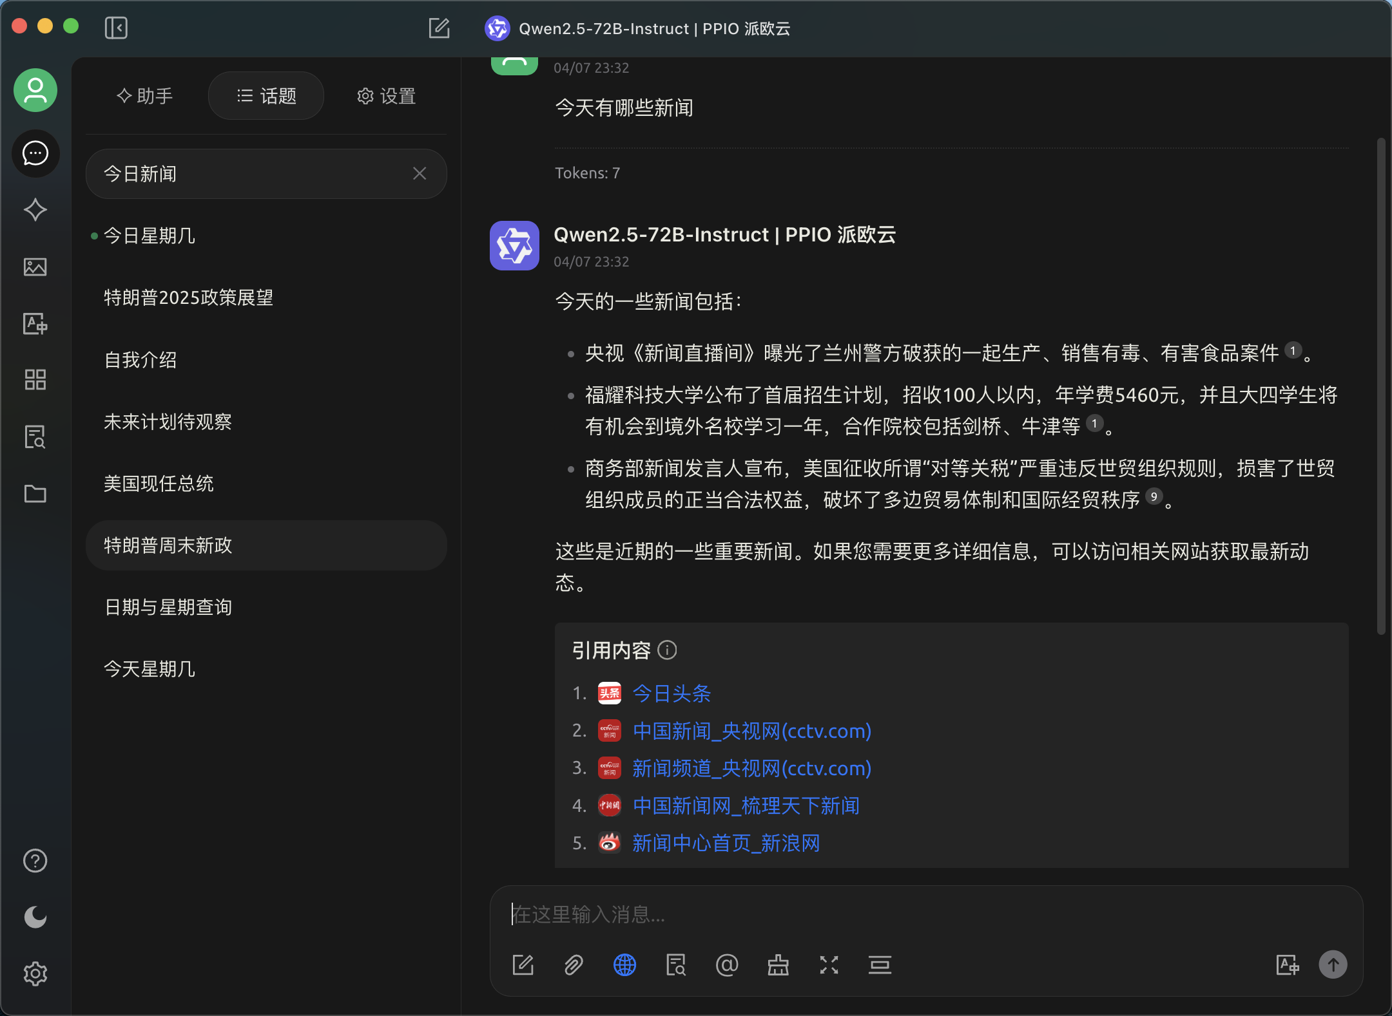This screenshot has height=1016, width=1392.
Task: Send the message with the up-arrow button
Action: click(1333, 964)
